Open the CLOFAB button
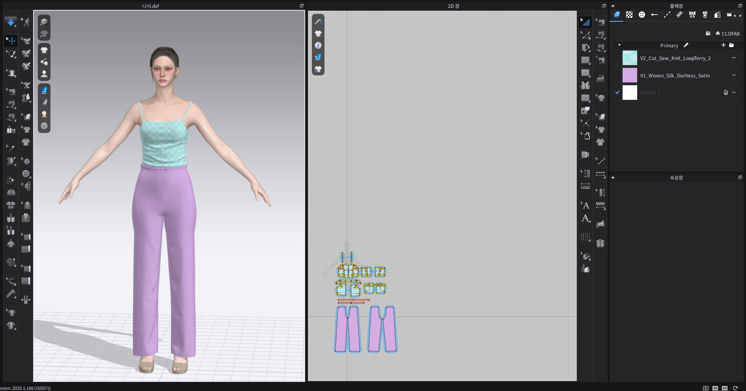The width and height of the screenshot is (746, 391). coord(728,34)
